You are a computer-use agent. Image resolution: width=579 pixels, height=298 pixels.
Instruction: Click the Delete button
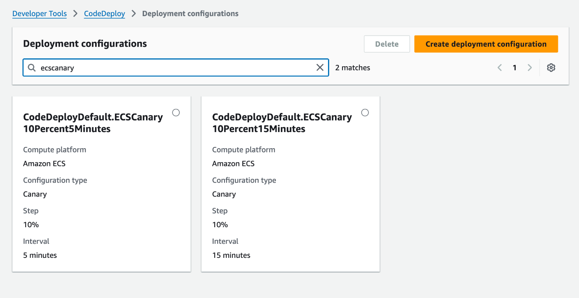(387, 44)
